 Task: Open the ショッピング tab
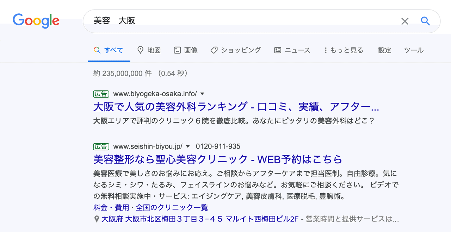(236, 50)
